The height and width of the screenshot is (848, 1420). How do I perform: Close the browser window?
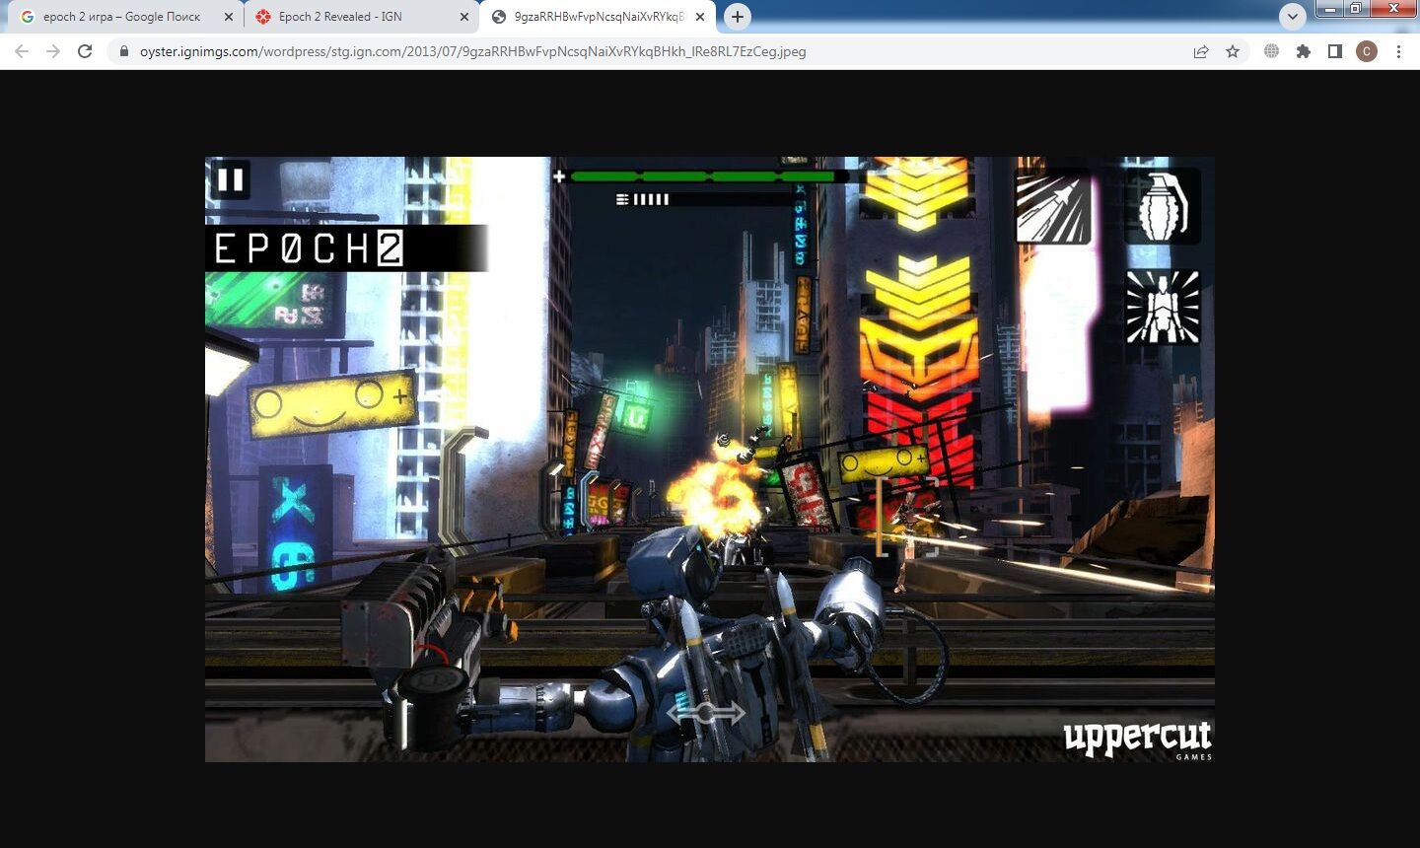[x=1393, y=8]
